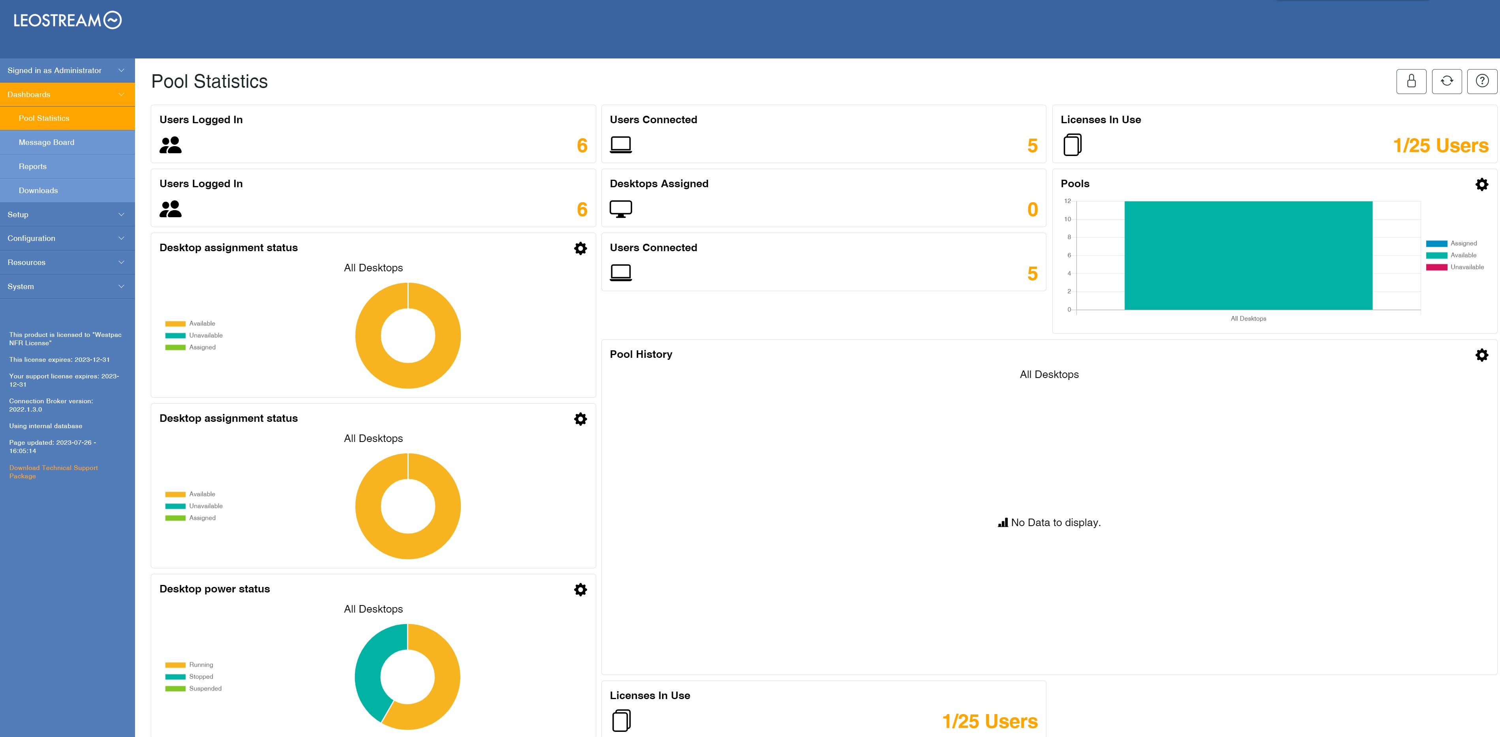Click the Leostream logo
Image resolution: width=1500 pixels, height=737 pixels.
click(x=68, y=21)
